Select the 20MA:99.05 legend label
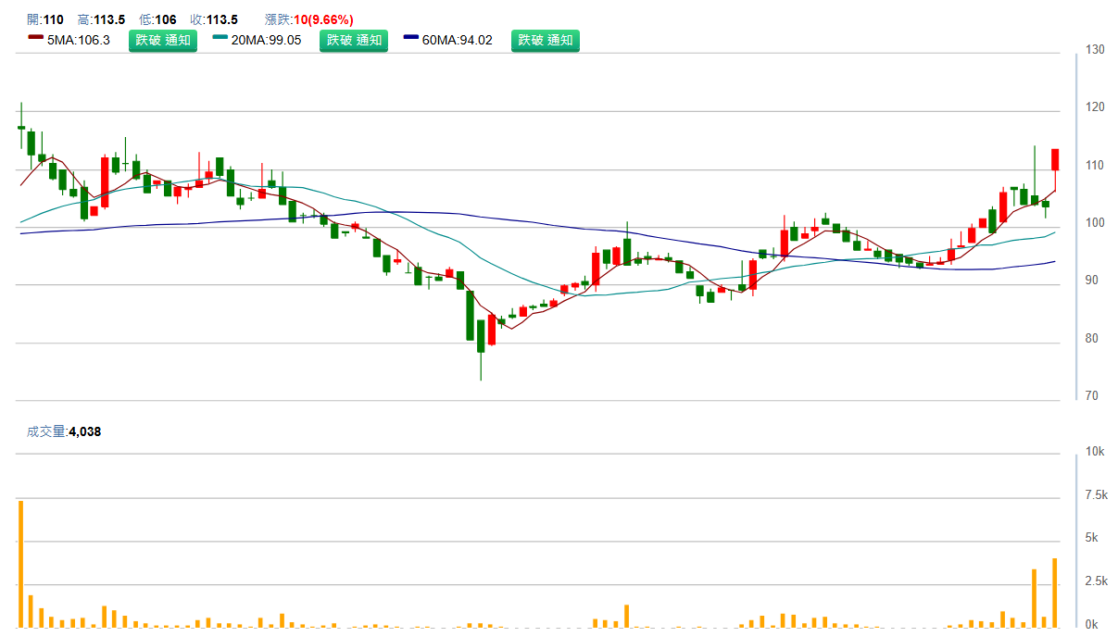The image size is (1118, 637). coord(270,41)
